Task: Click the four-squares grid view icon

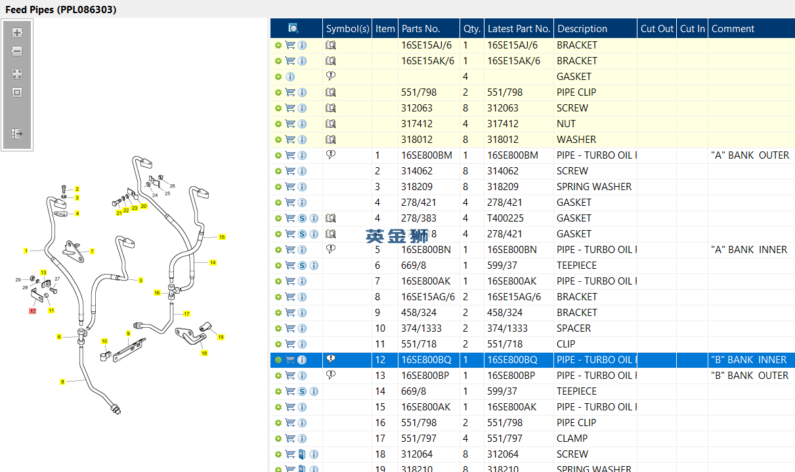Action: point(17,74)
